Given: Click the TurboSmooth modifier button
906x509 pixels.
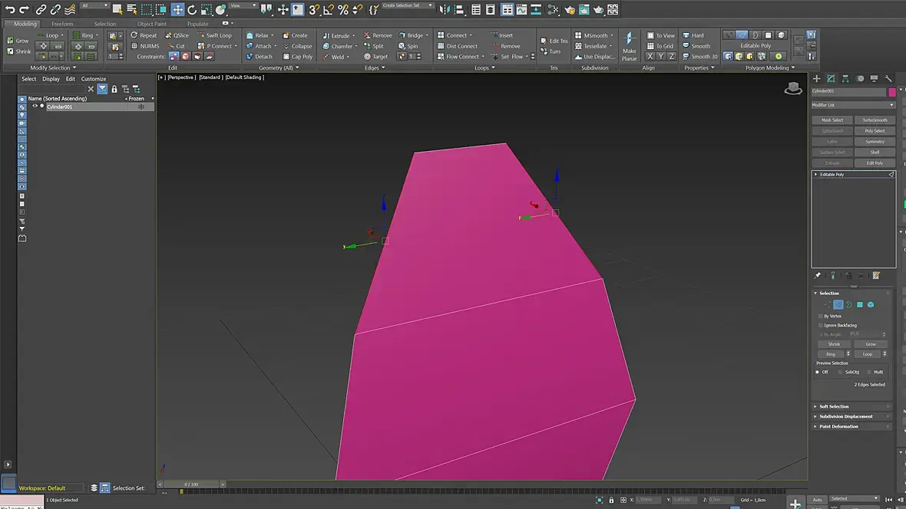Looking at the screenshot, I should click(x=875, y=120).
